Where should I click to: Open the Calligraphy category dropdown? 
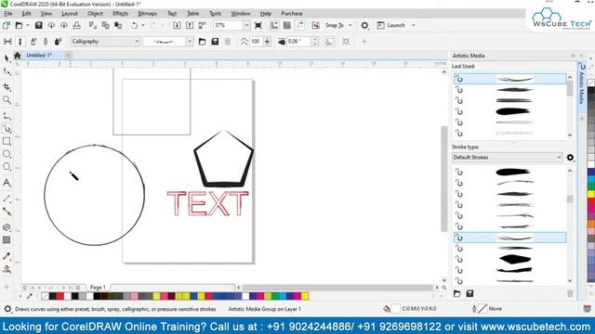tap(137, 41)
